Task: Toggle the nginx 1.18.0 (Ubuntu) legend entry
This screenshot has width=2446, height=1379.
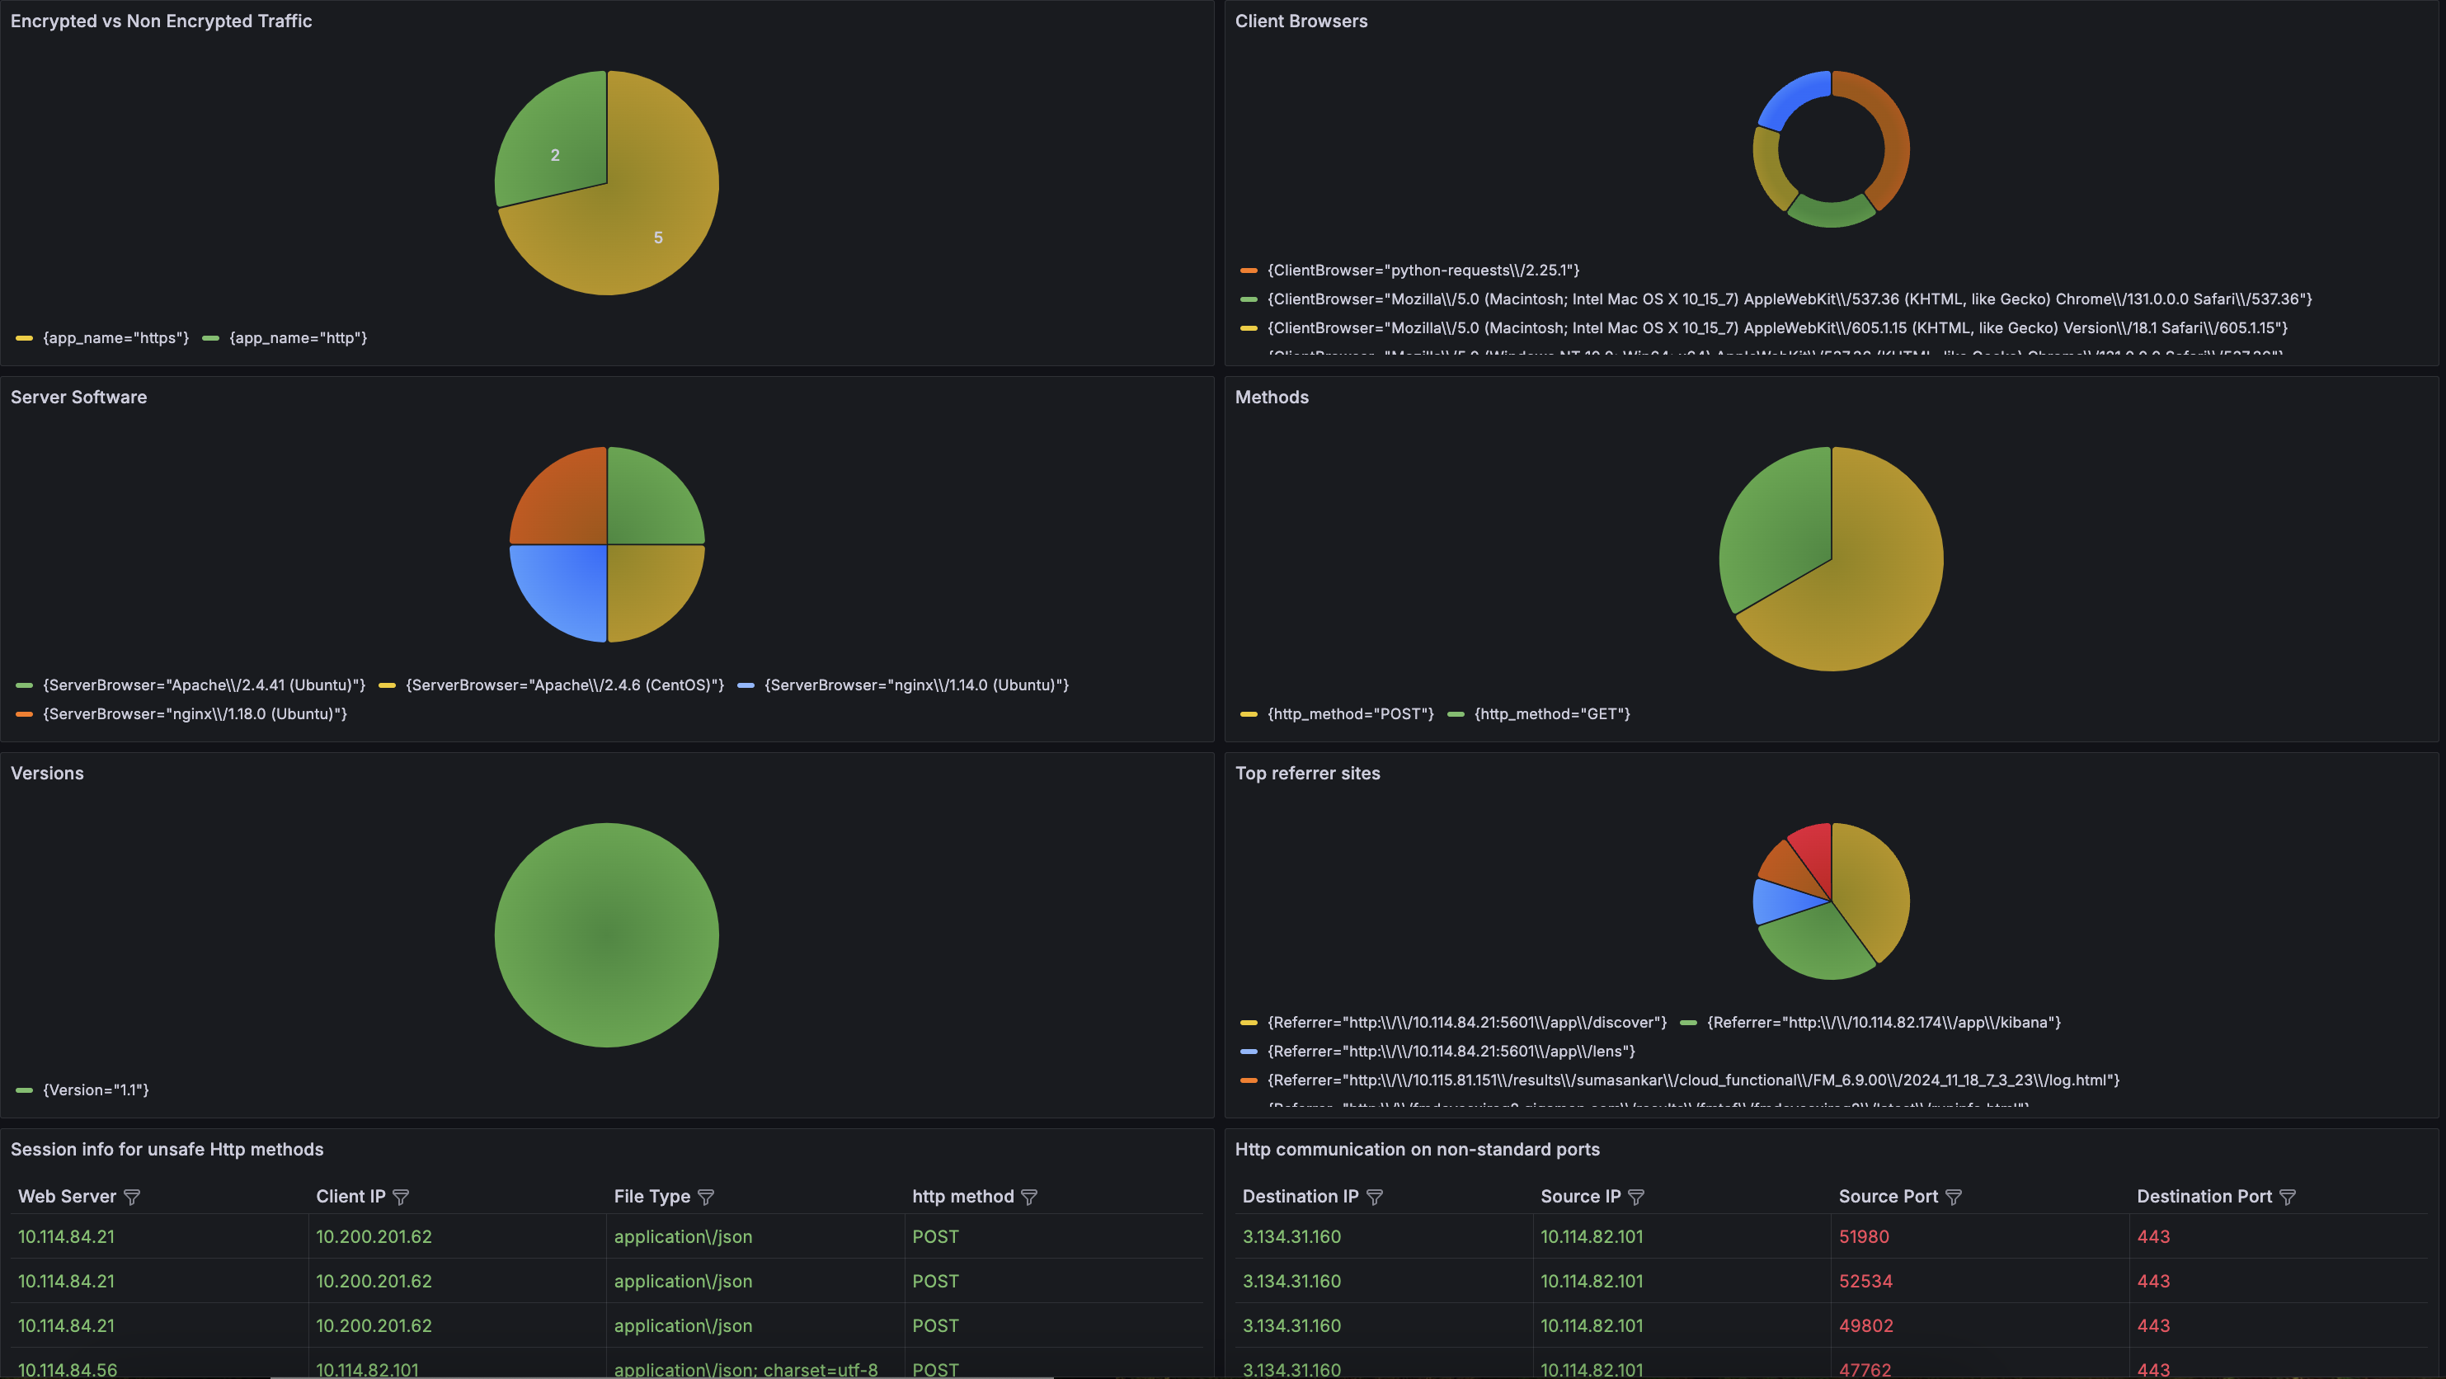Action: pos(195,714)
